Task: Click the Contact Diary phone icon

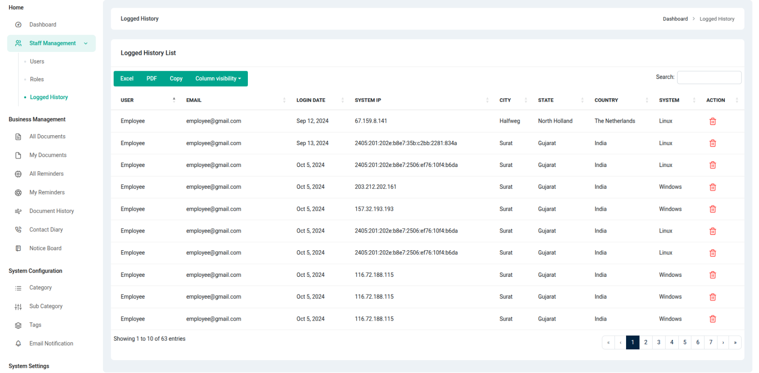Action: pyautogui.click(x=18, y=230)
